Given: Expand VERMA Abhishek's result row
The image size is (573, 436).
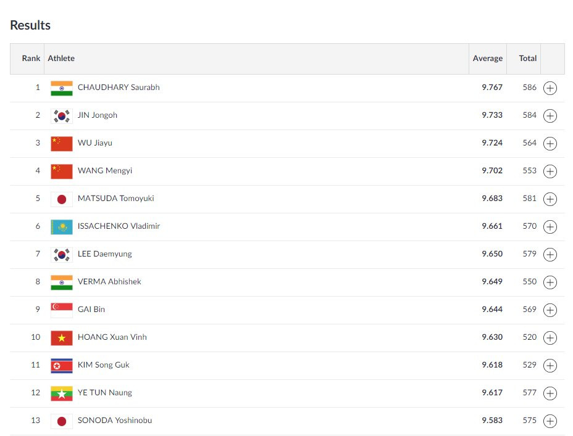Looking at the screenshot, I should (550, 282).
